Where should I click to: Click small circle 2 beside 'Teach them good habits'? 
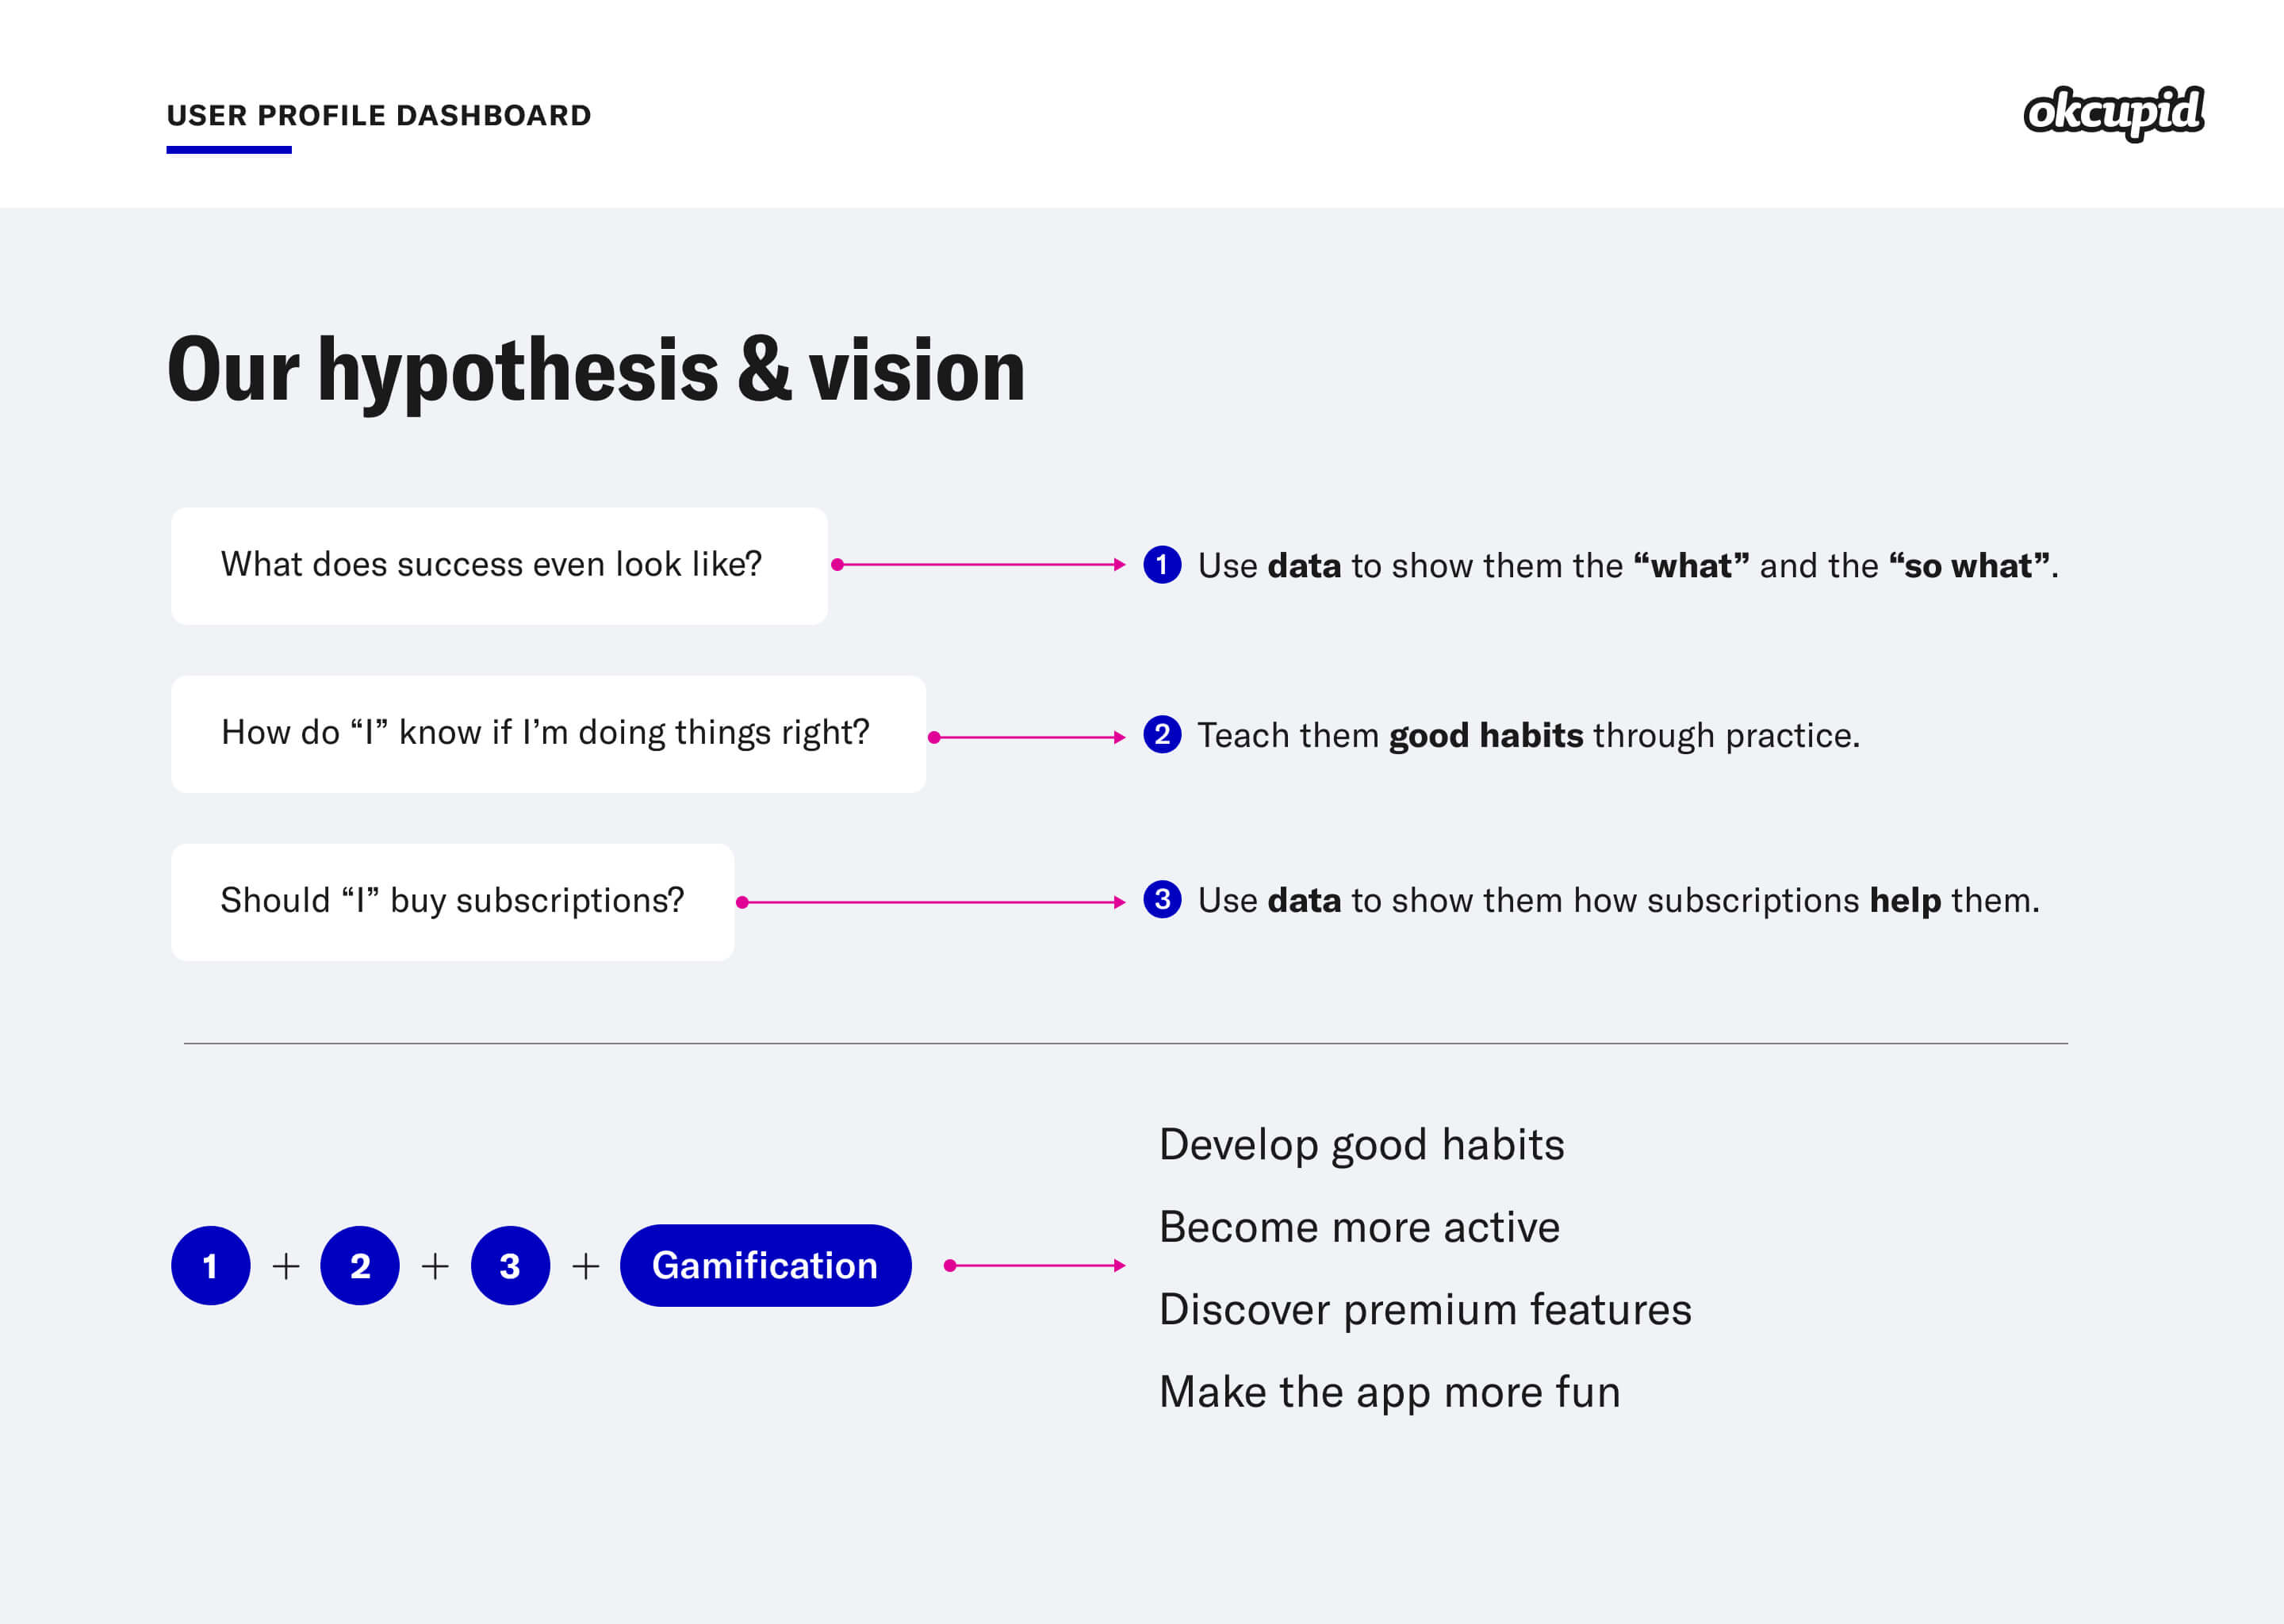pyautogui.click(x=1162, y=735)
